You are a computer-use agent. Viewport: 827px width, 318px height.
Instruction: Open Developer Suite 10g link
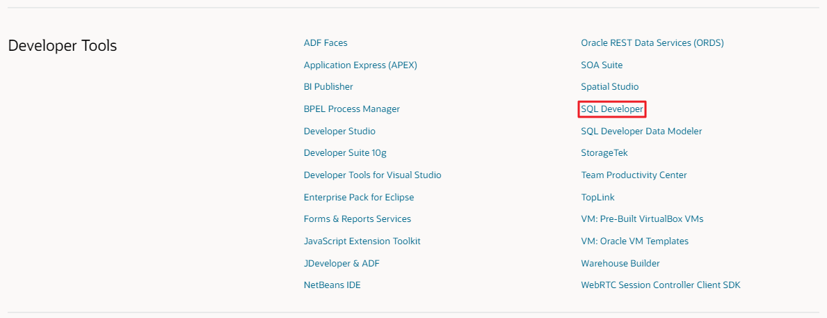point(346,153)
